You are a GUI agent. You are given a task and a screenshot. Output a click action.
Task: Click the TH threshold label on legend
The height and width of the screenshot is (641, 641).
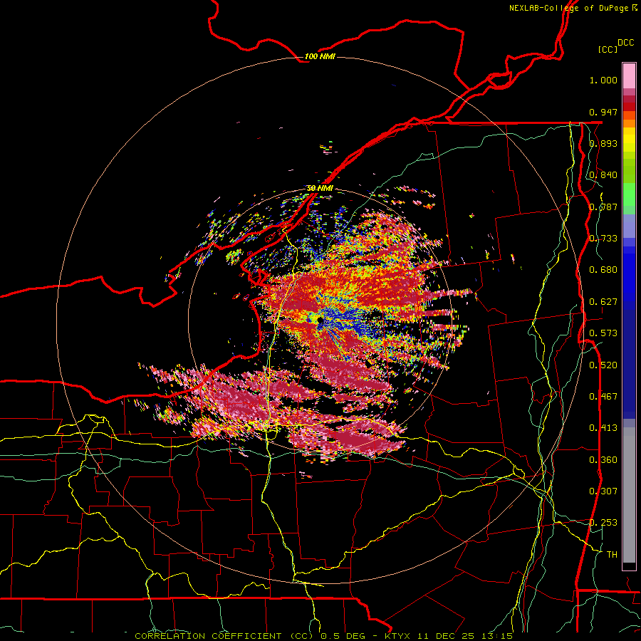coord(612,555)
